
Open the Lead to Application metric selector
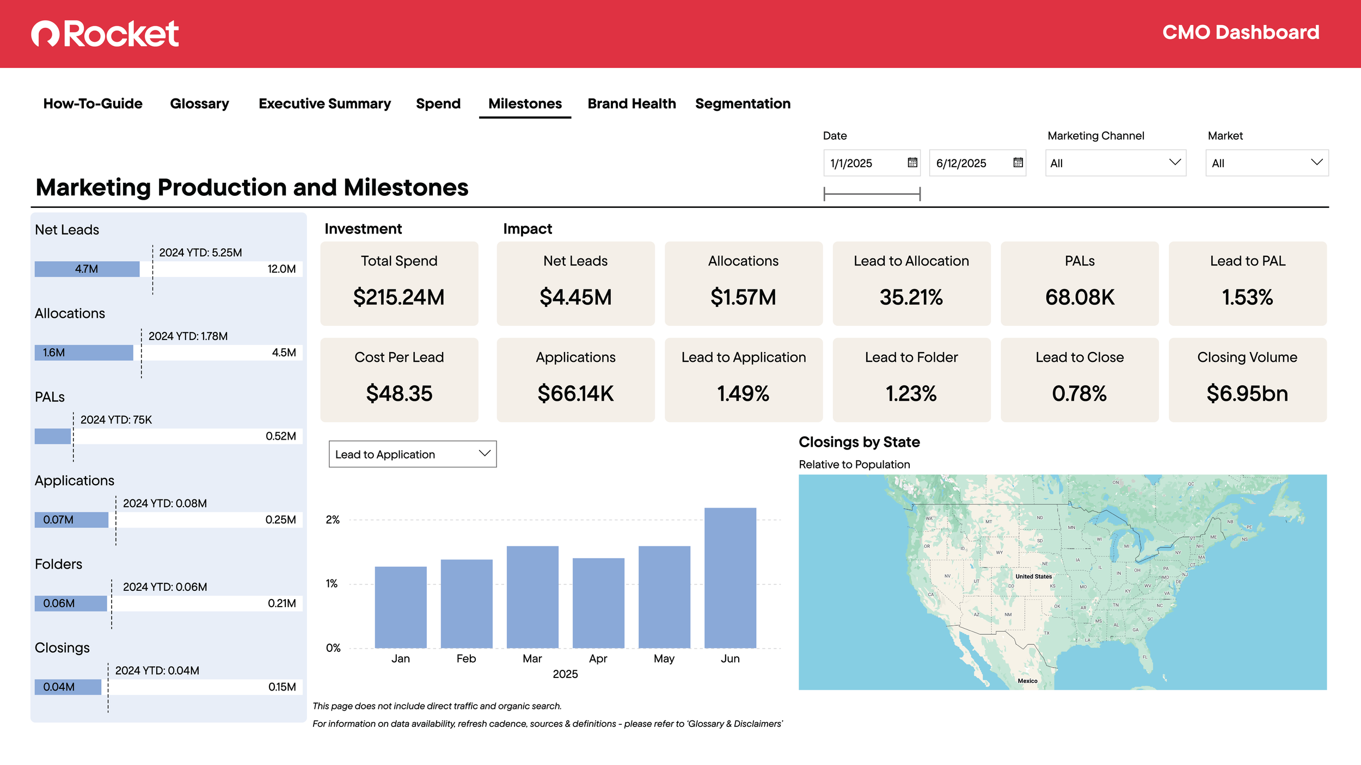point(412,454)
